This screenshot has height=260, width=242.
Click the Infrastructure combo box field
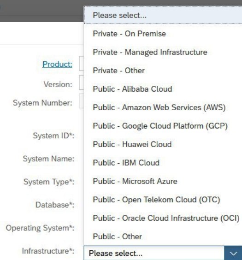click(x=154, y=253)
